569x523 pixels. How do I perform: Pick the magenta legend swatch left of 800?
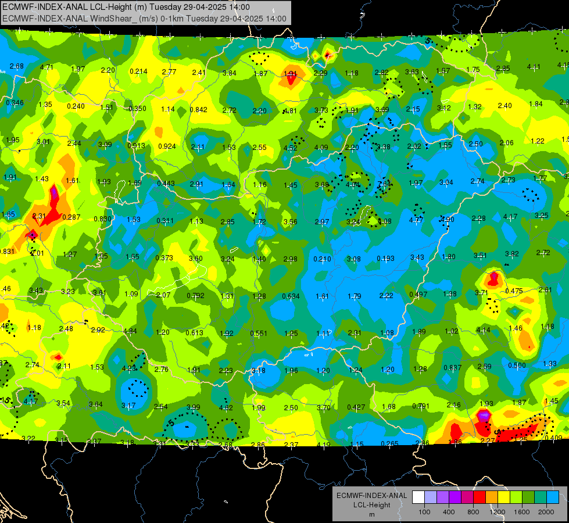tap(467, 497)
